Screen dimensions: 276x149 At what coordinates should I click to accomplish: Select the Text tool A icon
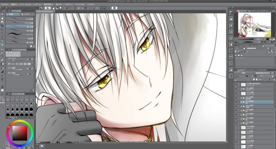[x=2, y=87]
